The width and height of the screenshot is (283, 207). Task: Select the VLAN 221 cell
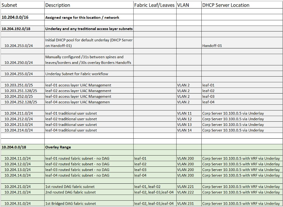(189, 186)
